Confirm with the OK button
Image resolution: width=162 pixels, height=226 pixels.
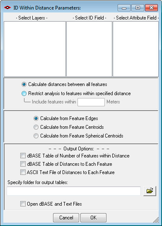click(94, 218)
